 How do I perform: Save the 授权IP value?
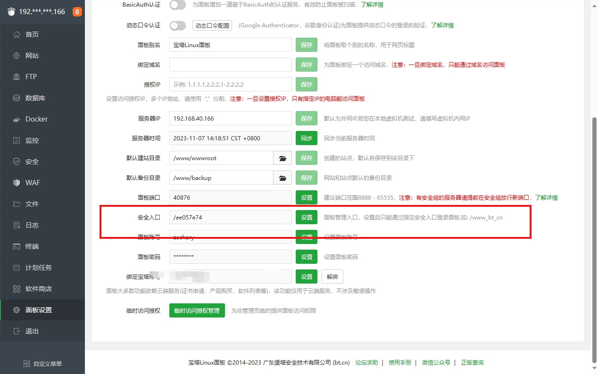307,85
